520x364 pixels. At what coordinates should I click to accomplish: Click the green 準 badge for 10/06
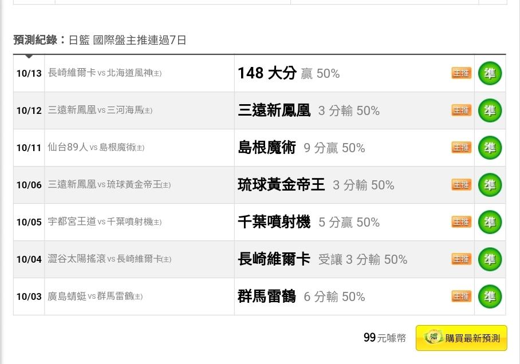(490, 185)
